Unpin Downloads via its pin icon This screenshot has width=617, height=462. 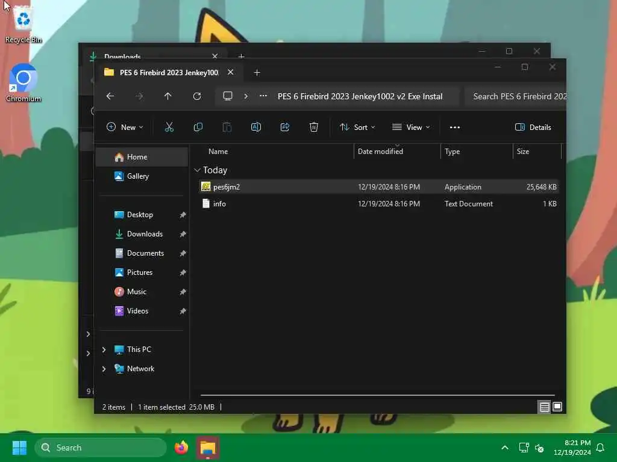[183, 234]
